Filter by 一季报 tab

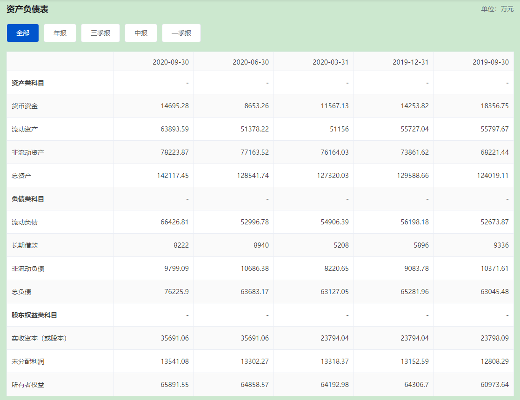[181, 33]
